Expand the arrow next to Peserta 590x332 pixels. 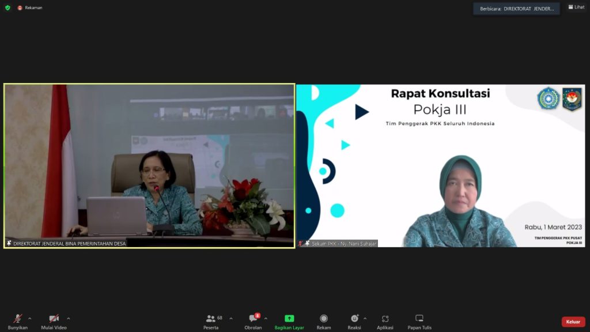click(231, 318)
